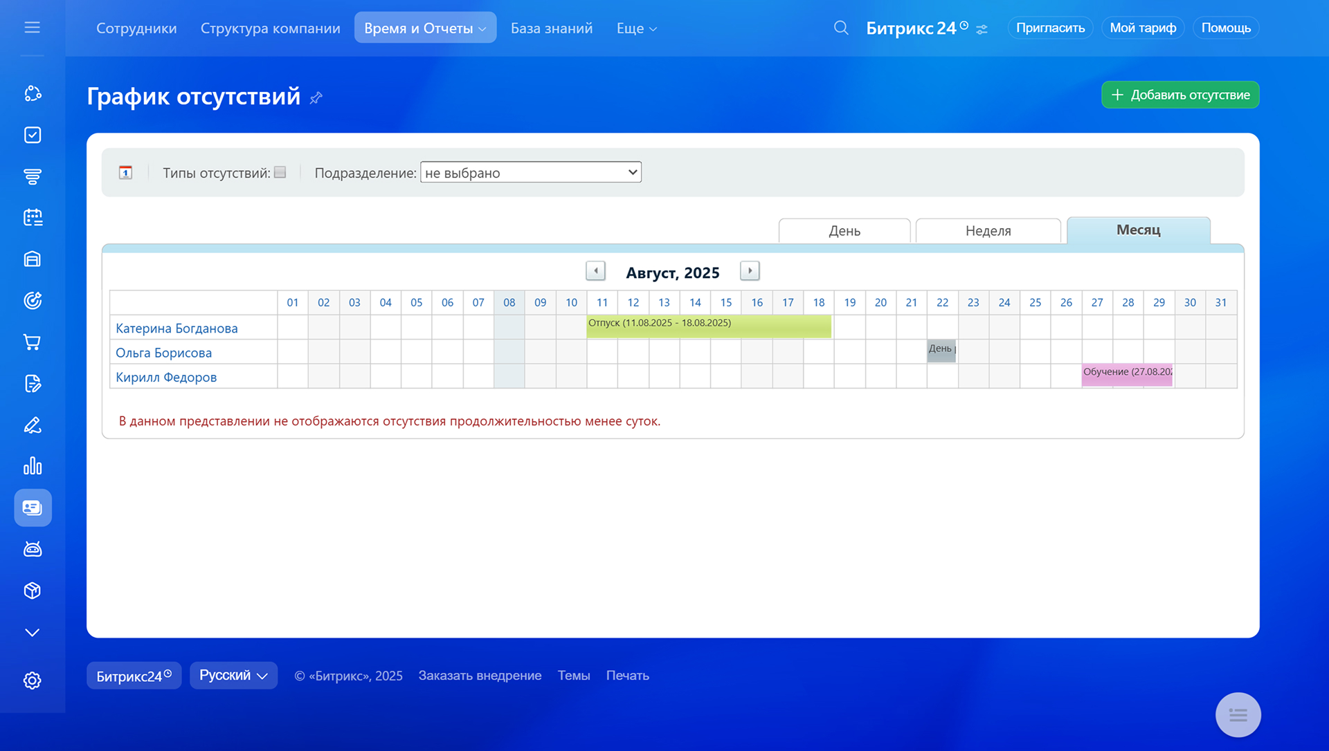Expand the Еще menu
The image size is (1329, 751).
(637, 28)
